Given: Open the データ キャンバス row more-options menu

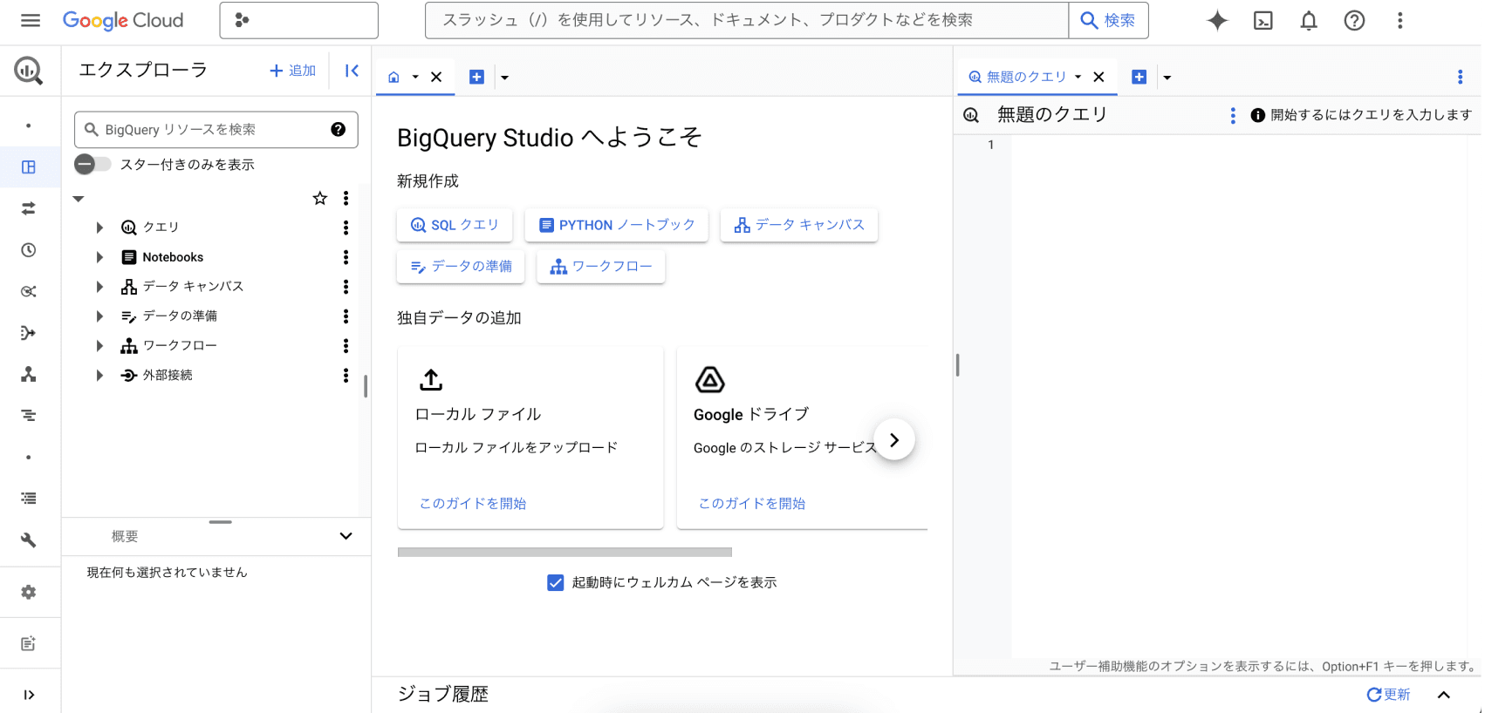Looking at the screenshot, I should (x=346, y=287).
